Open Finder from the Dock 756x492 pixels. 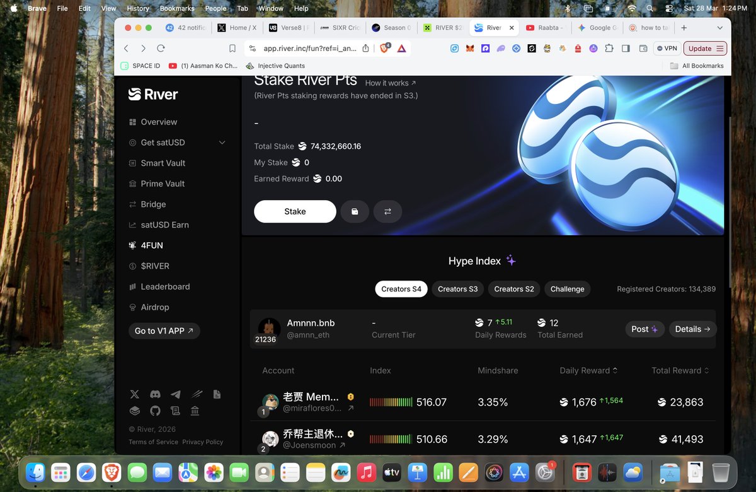pyautogui.click(x=35, y=472)
